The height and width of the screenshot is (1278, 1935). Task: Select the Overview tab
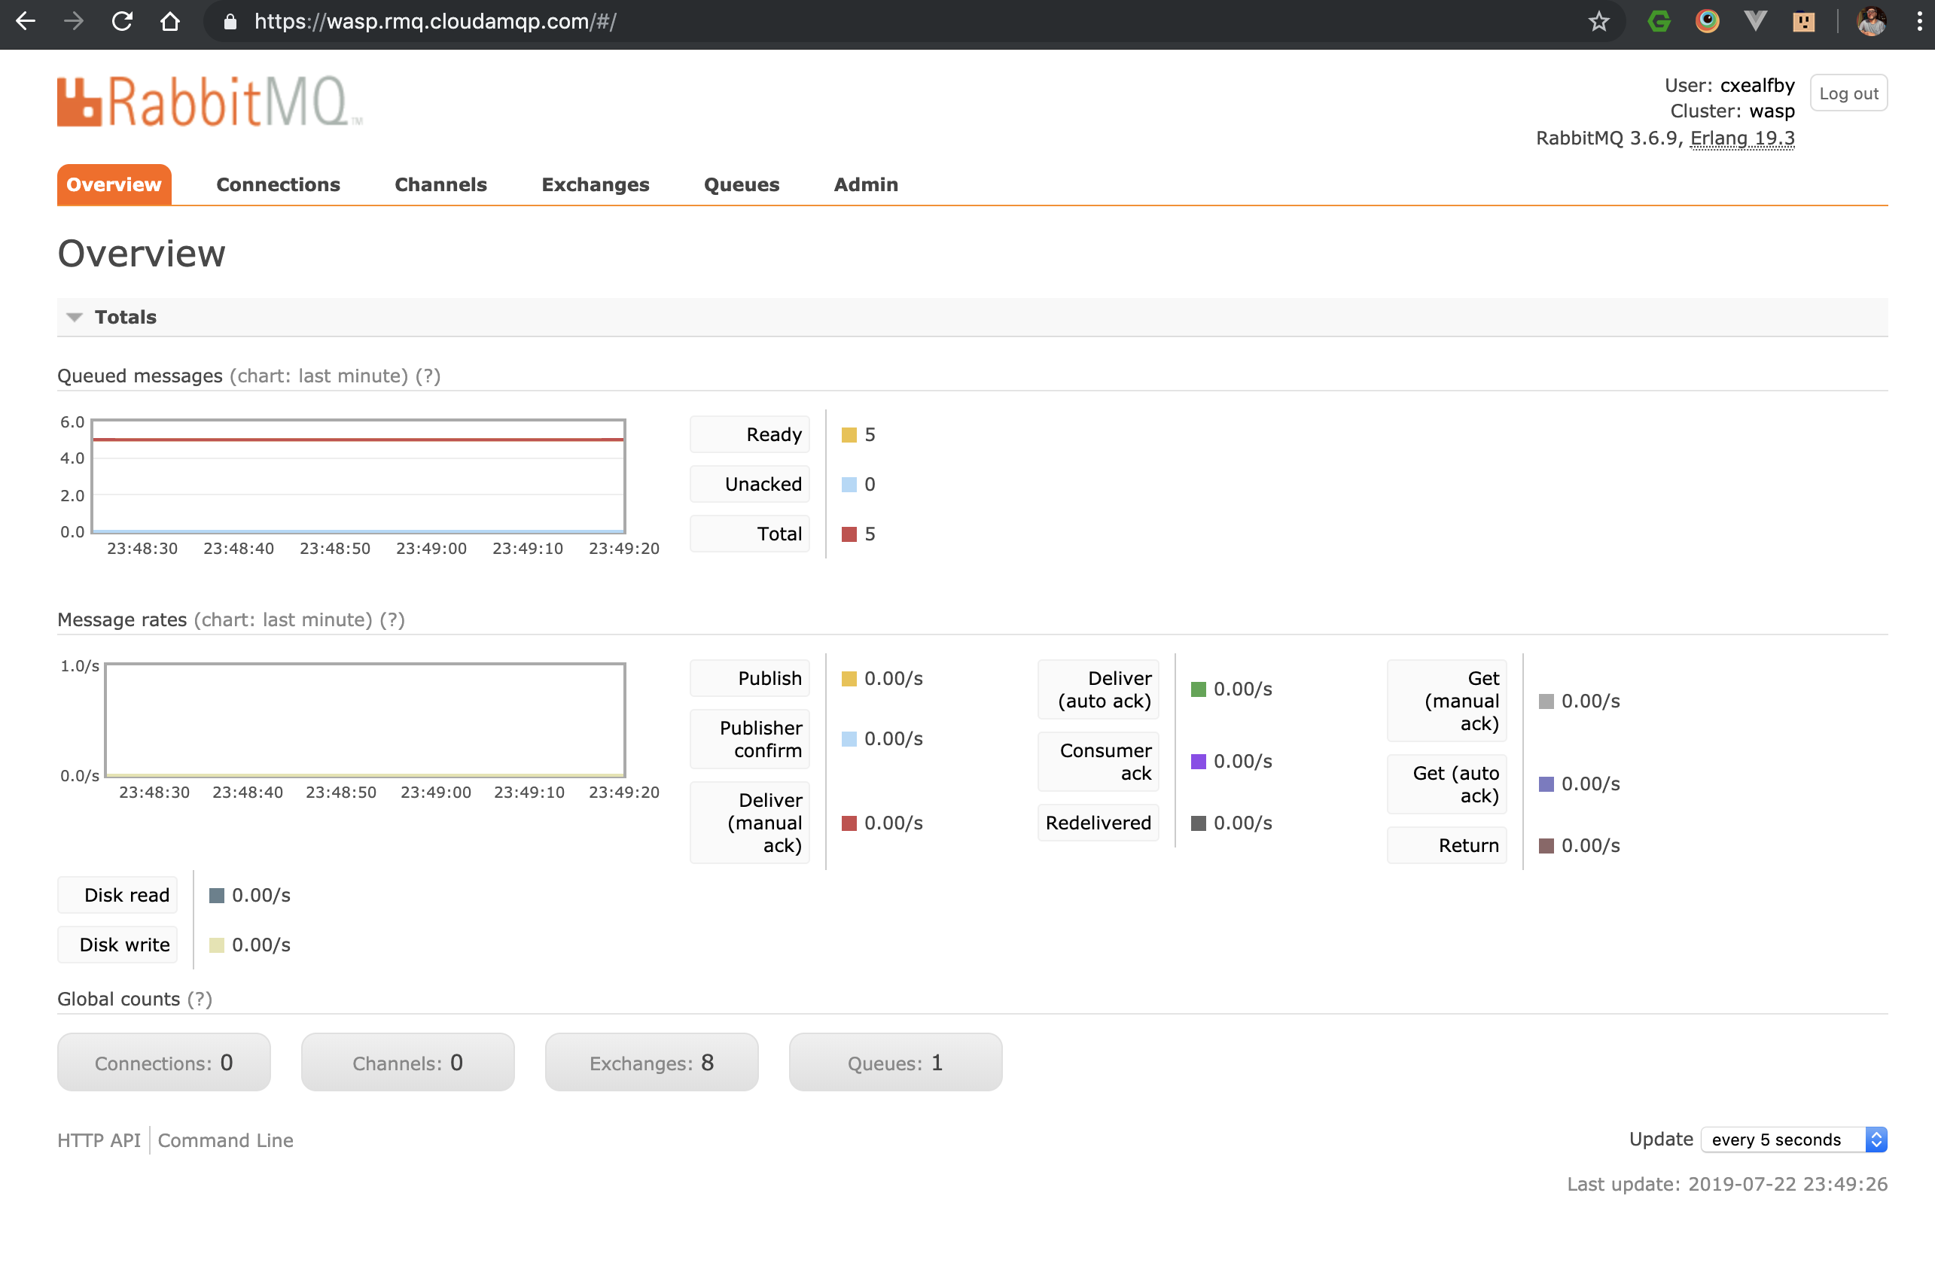tap(114, 184)
